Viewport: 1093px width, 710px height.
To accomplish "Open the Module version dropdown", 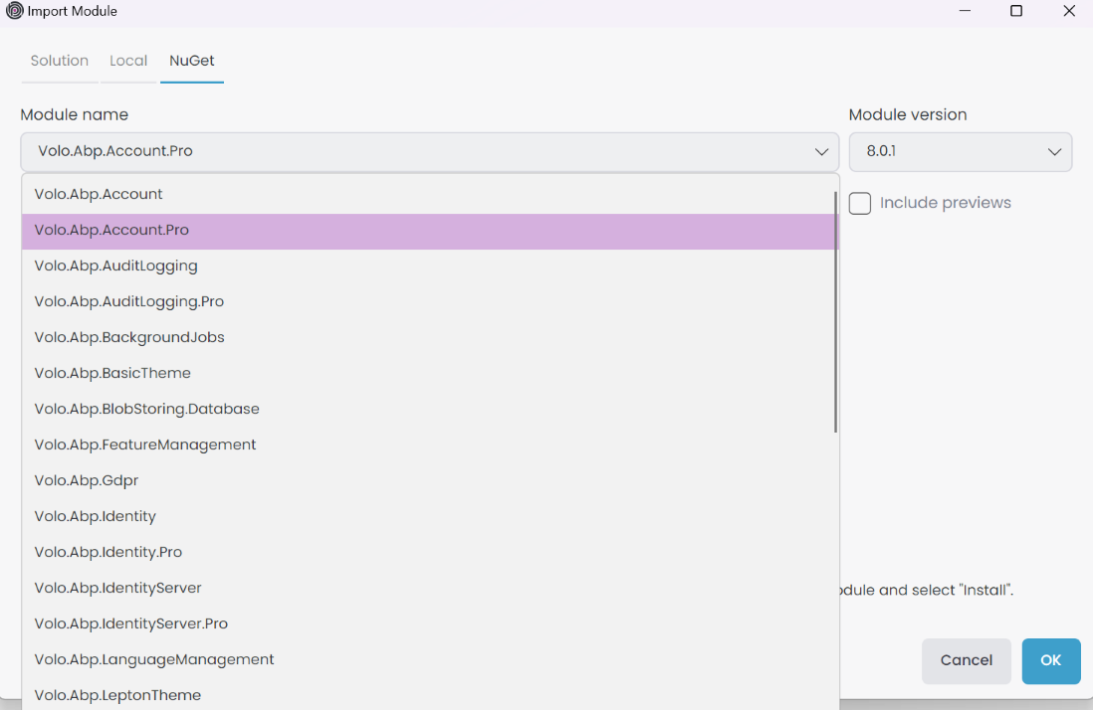I will 1054,151.
